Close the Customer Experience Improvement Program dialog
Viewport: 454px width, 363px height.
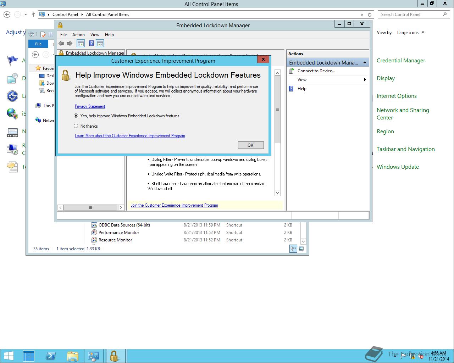(263, 59)
